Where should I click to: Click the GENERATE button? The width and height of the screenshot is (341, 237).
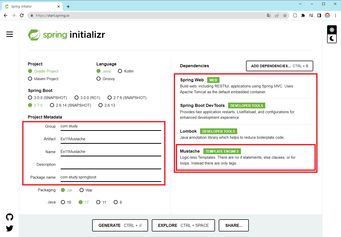point(120,225)
